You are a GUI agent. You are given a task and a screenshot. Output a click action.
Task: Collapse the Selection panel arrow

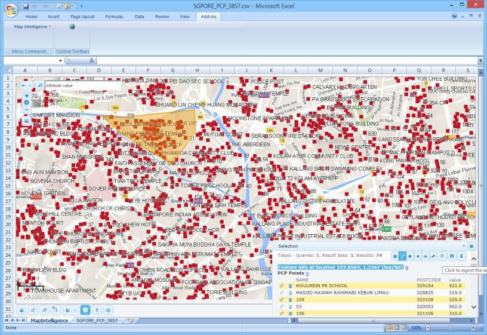pos(464,246)
